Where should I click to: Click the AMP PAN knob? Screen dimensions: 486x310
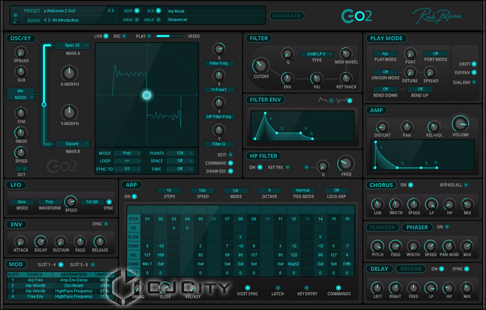click(406, 127)
